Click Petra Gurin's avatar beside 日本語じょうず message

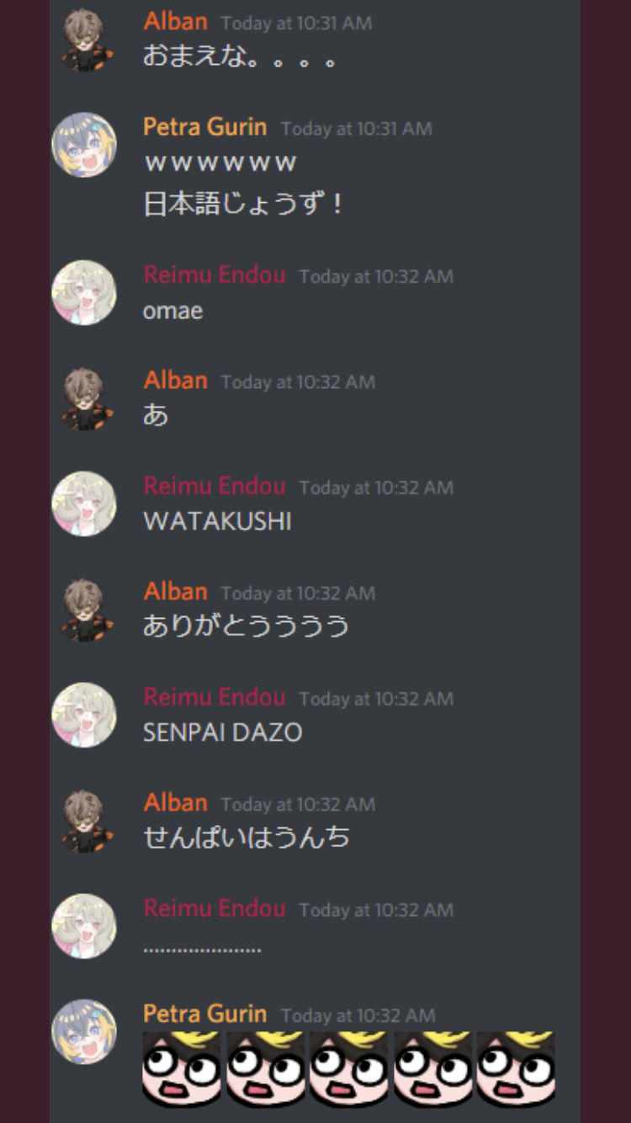[84, 145]
